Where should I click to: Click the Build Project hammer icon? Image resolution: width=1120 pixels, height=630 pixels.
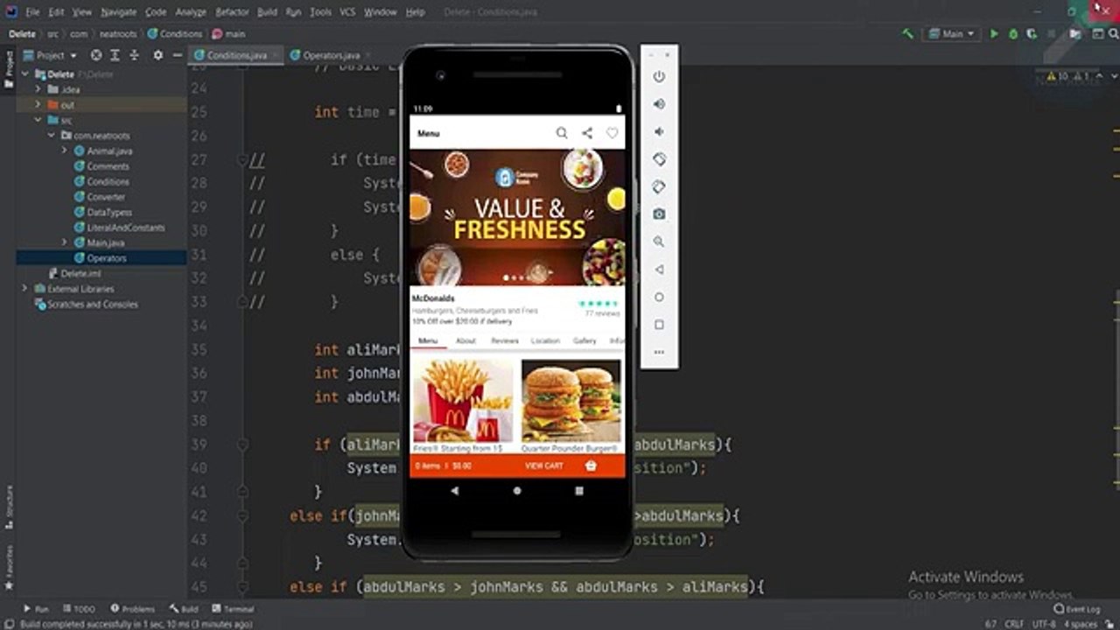(x=908, y=34)
